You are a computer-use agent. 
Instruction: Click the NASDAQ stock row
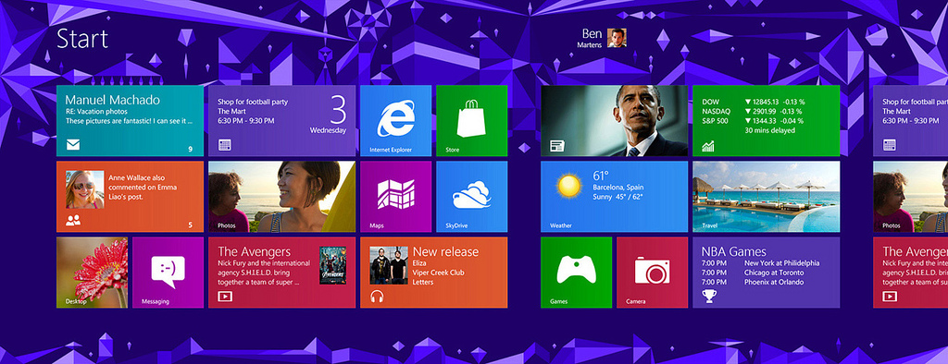pos(752,111)
